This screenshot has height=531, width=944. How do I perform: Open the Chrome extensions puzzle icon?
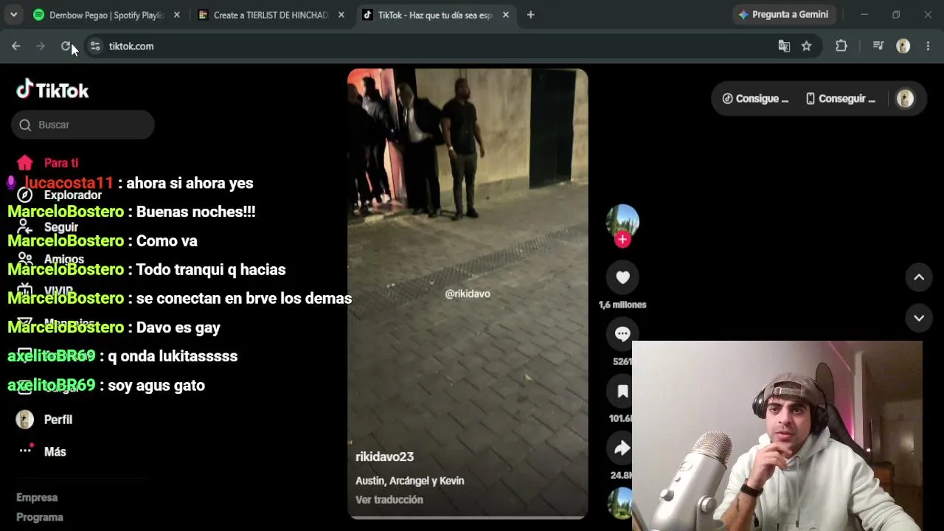(841, 46)
